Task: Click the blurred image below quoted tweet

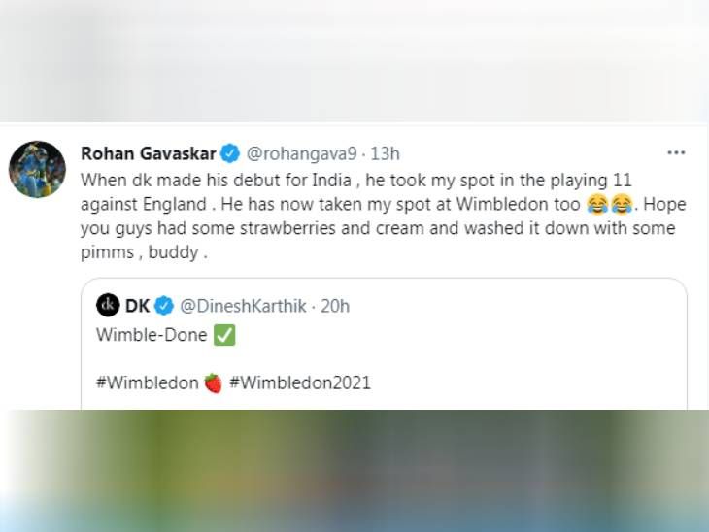Action: point(354,471)
